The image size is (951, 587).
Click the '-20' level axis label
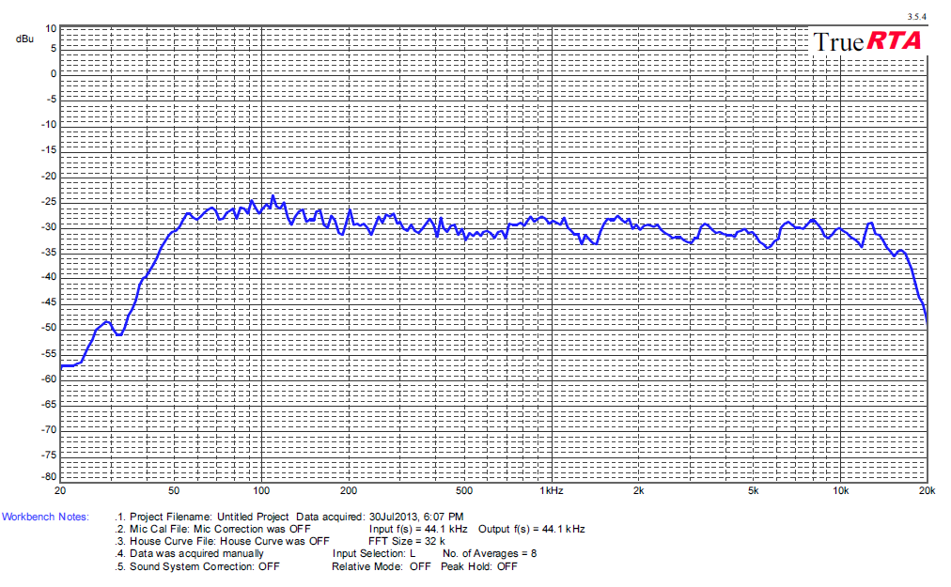pos(49,176)
